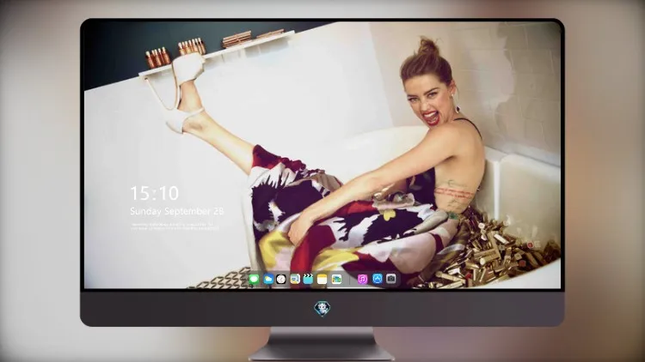Click the 15:10 clock widget
Screen dimensions: 645x362
155,193
